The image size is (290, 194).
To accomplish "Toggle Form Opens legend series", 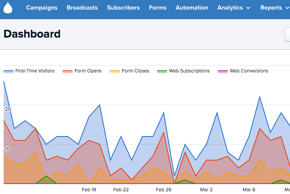I will [x=82, y=71].
